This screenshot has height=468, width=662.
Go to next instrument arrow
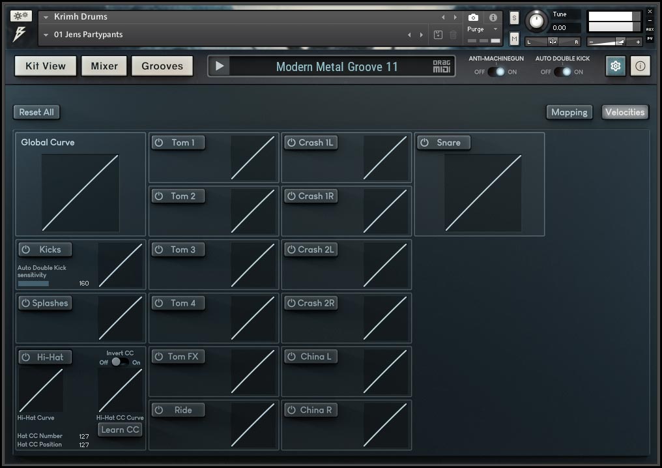(x=455, y=18)
